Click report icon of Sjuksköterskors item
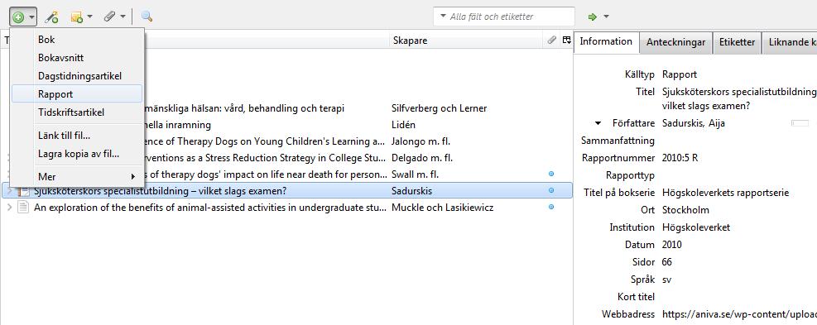Screen dimensions: 817x325 point(23,191)
